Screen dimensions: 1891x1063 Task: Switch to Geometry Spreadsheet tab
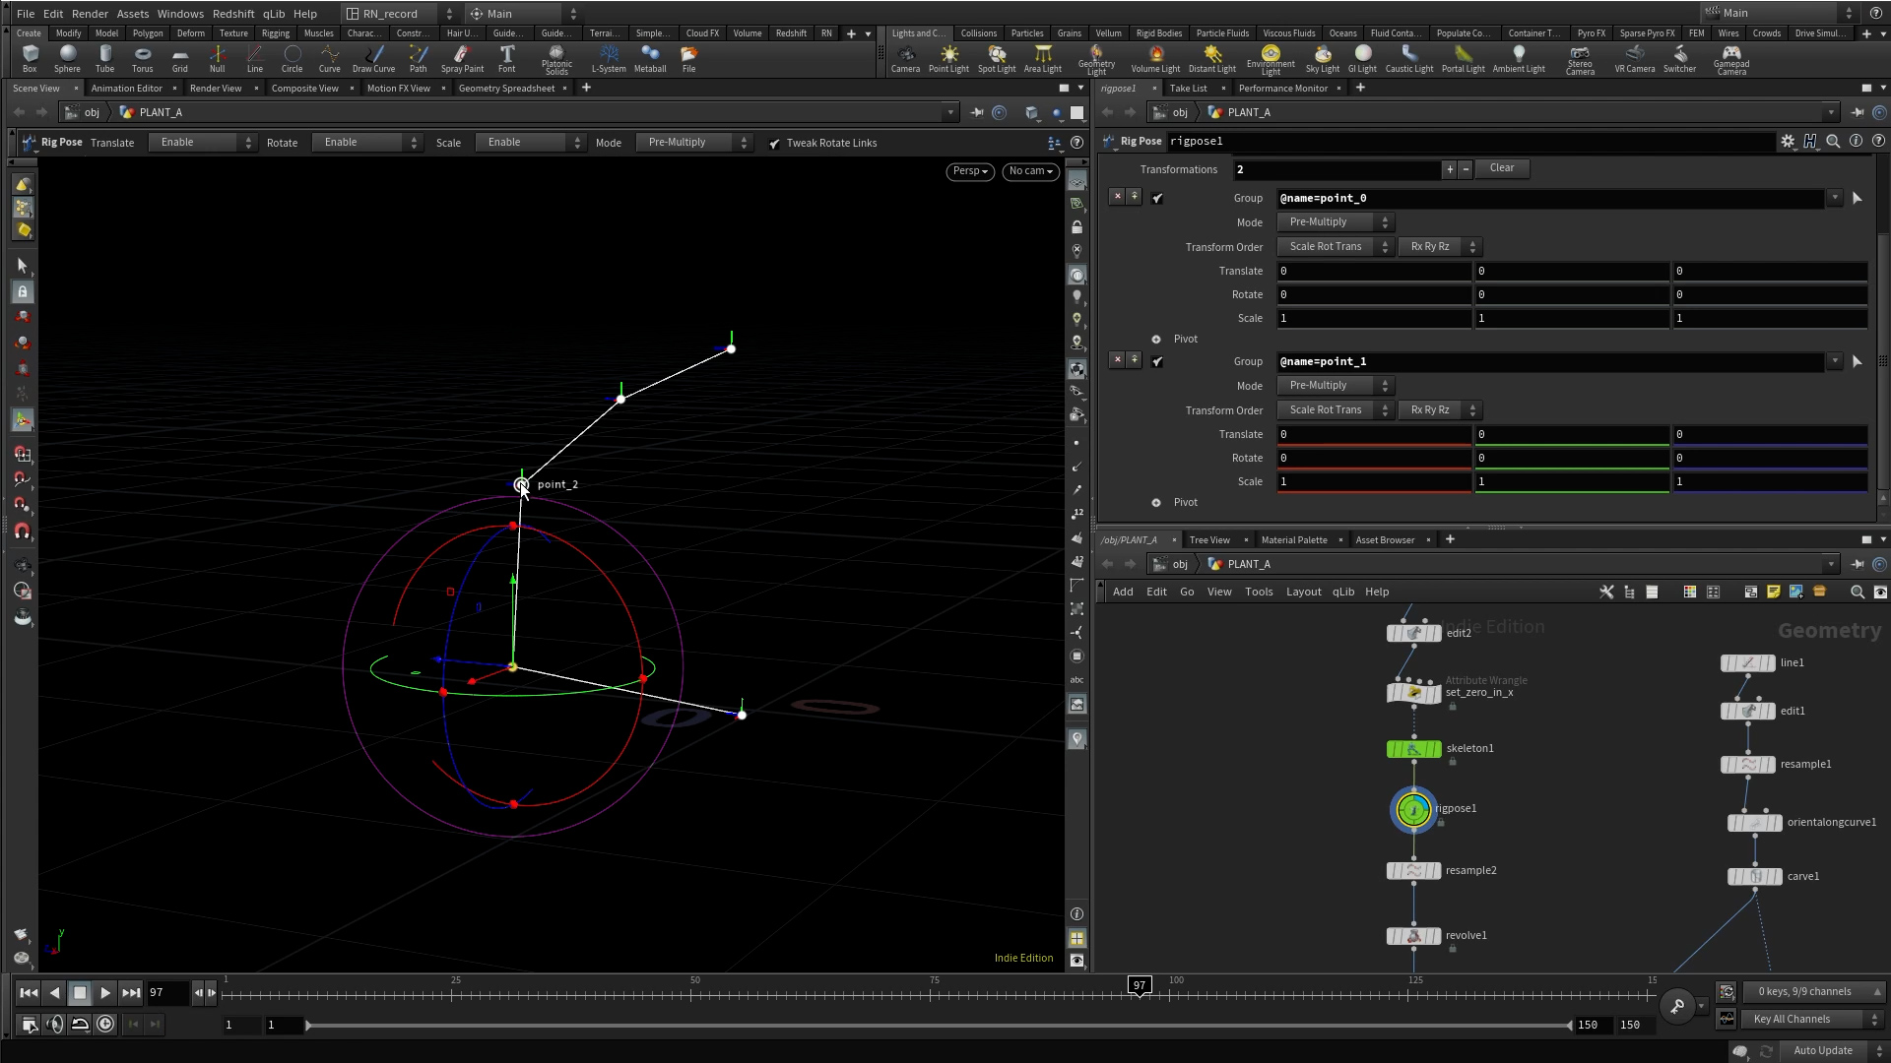tap(506, 89)
